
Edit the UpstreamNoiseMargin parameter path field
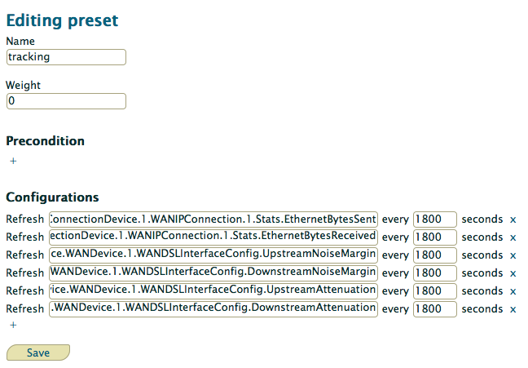(x=213, y=255)
